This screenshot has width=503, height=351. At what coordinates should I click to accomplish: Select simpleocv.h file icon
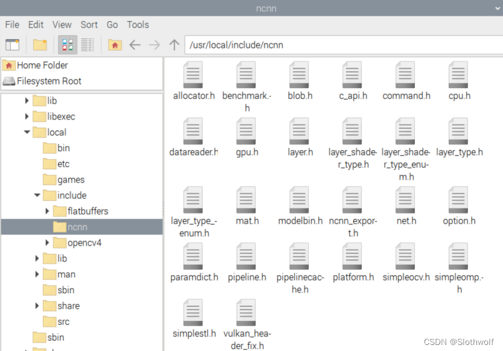[405, 256]
